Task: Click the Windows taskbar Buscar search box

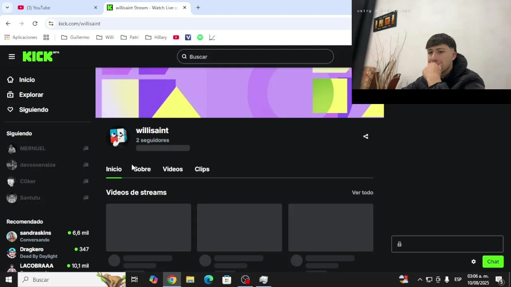Action: click(x=72, y=280)
